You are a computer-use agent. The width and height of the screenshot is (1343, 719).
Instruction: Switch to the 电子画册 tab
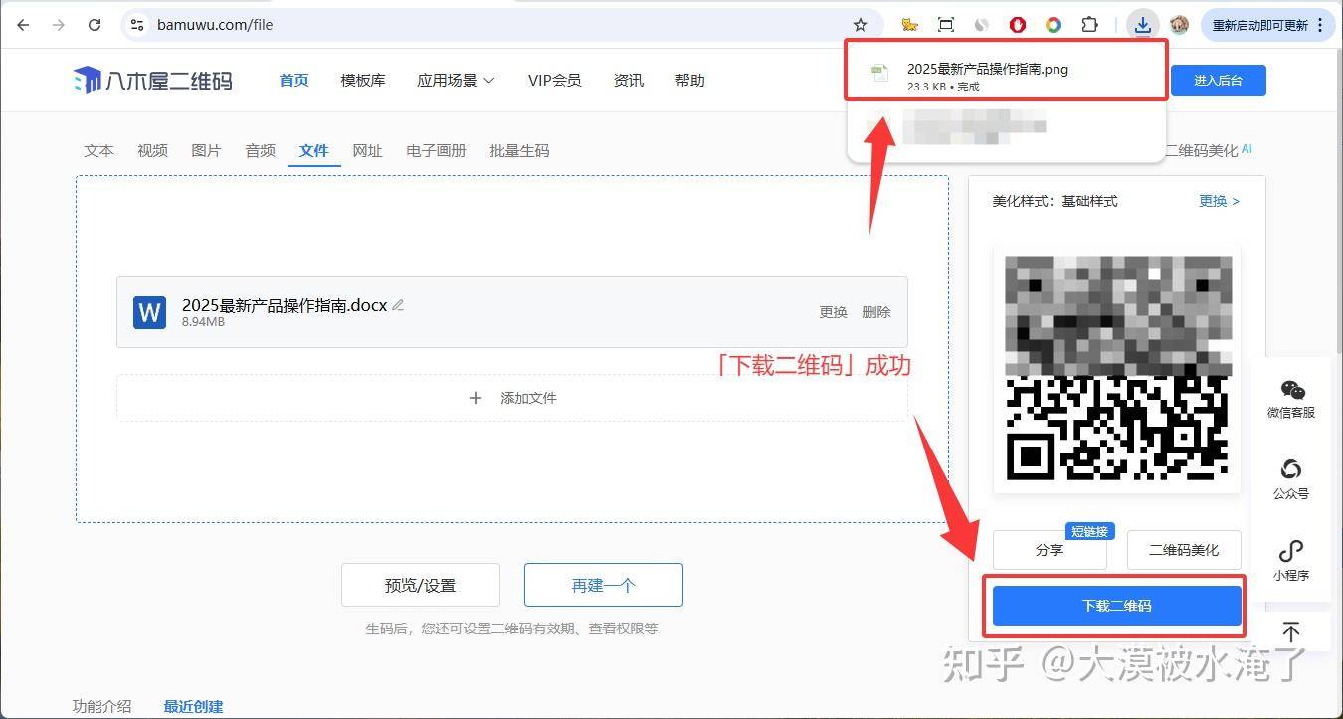(x=436, y=150)
